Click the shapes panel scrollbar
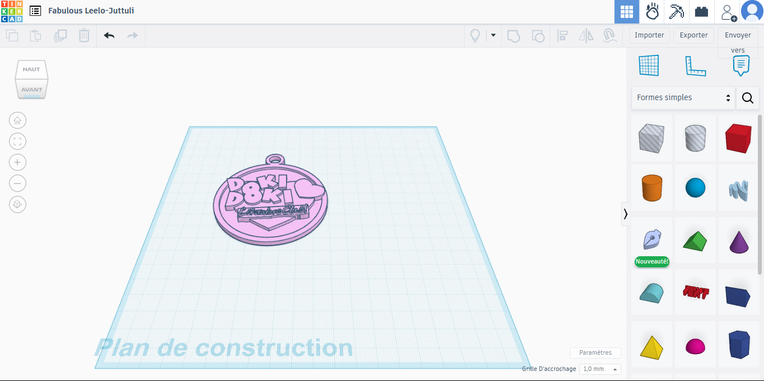Image resolution: width=764 pixels, height=381 pixels. pyautogui.click(x=760, y=194)
